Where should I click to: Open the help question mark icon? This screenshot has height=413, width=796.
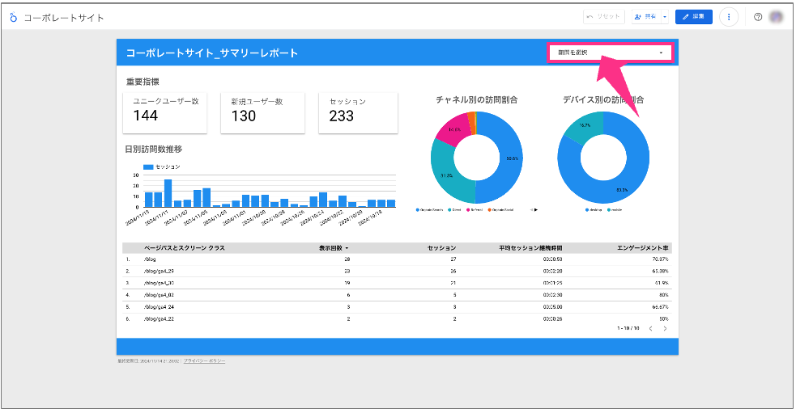coord(757,17)
